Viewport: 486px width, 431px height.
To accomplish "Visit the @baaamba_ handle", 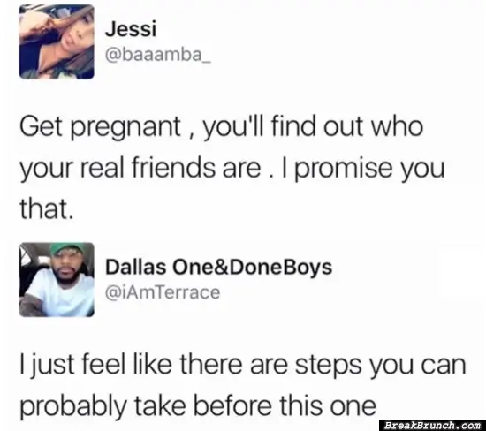I will click(158, 55).
